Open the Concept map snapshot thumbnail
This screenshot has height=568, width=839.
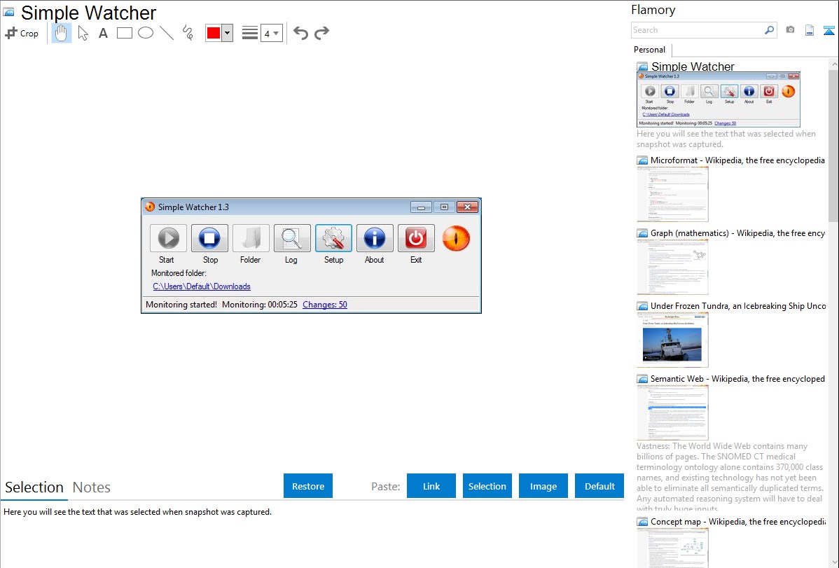click(672, 548)
